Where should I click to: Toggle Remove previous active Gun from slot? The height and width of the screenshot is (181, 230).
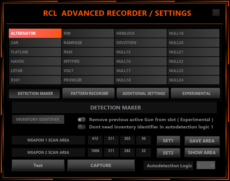[x=82, y=120]
